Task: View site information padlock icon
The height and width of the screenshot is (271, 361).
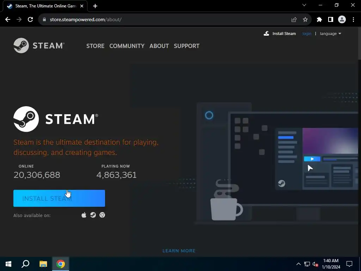Action: (x=44, y=20)
